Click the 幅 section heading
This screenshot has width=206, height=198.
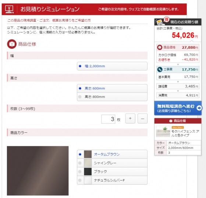click(77, 56)
